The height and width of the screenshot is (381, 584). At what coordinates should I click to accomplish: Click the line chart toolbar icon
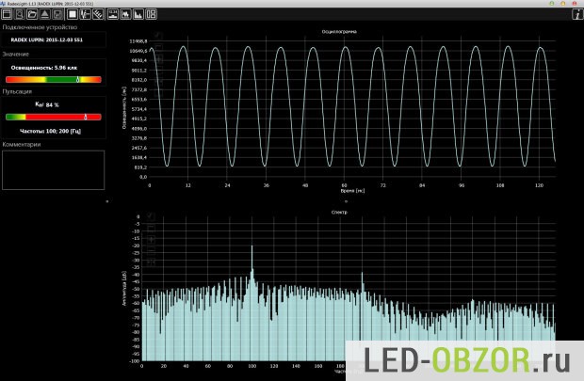[125, 14]
